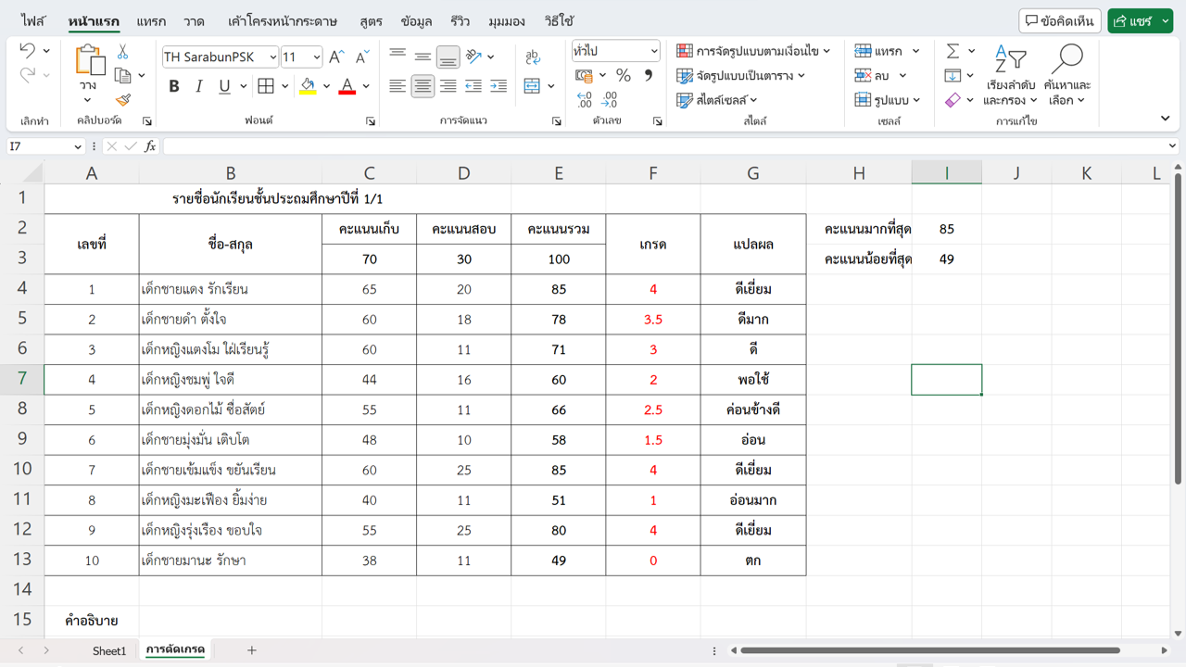Open the font size 11 dropdown
The width and height of the screenshot is (1186, 667).
[x=316, y=57]
